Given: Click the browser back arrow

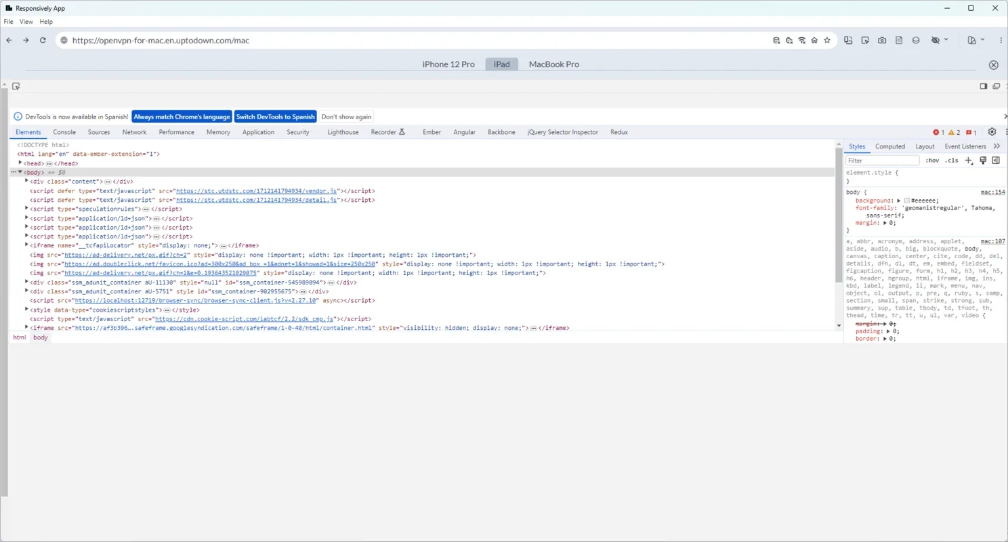Looking at the screenshot, I should [x=9, y=41].
